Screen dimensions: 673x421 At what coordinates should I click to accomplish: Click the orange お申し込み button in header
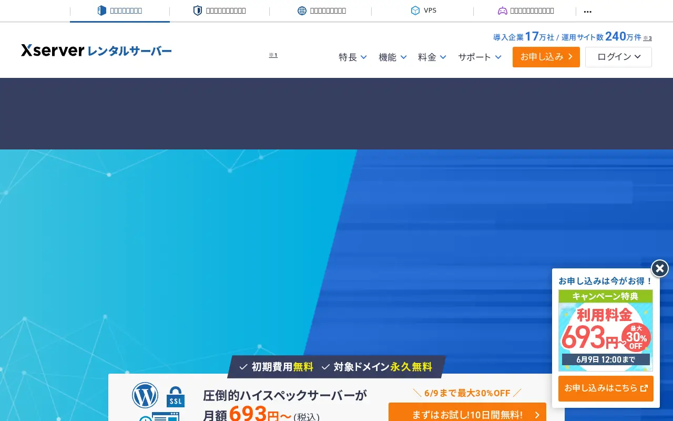[546, 57]
